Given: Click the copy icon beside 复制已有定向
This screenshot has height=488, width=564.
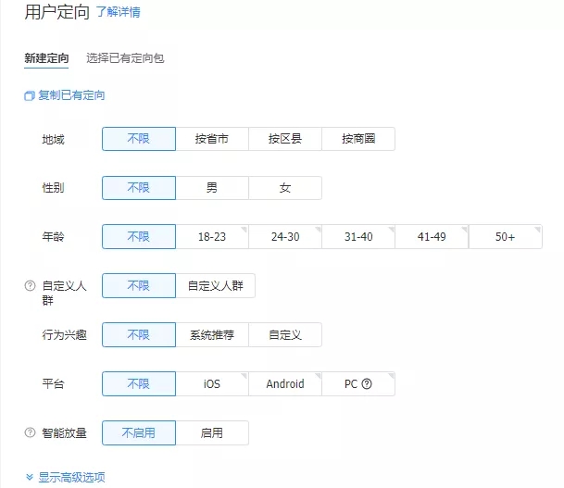Looking at the screenshot, I should click(x=30, y=95).
